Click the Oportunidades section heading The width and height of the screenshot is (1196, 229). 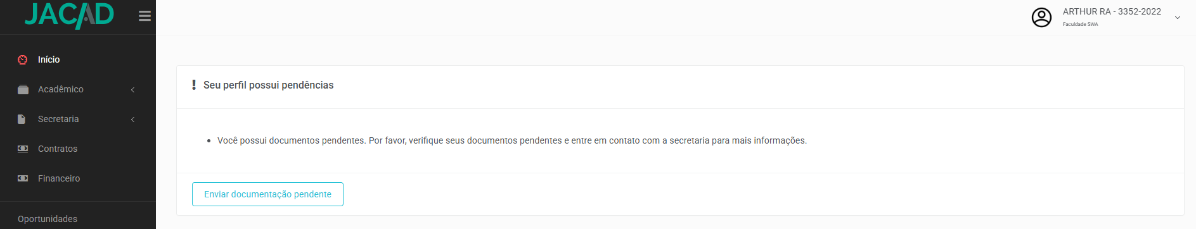pos(48,219)
